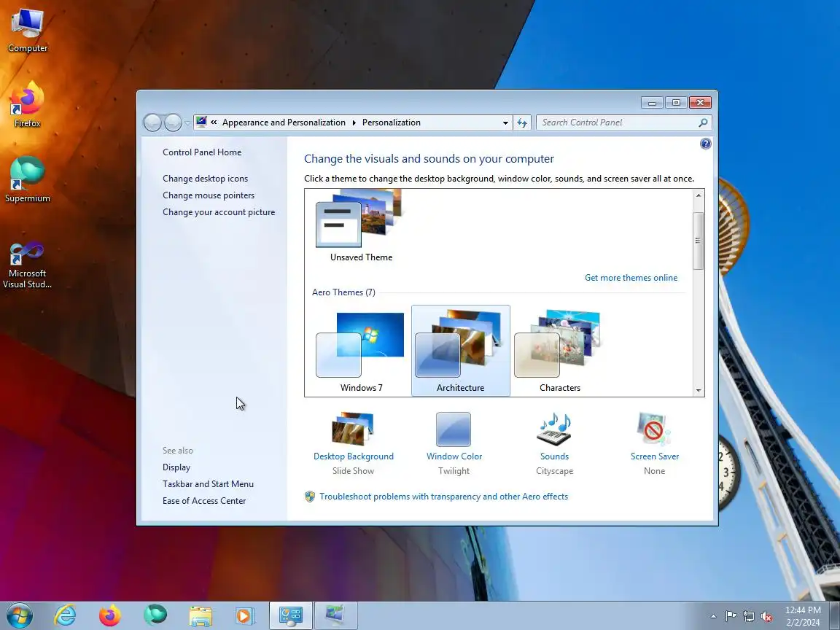This screenshot has height=630, width=840.
Task: Open Windows Explorer from the taskbar
Action: (x=201, y=615)
